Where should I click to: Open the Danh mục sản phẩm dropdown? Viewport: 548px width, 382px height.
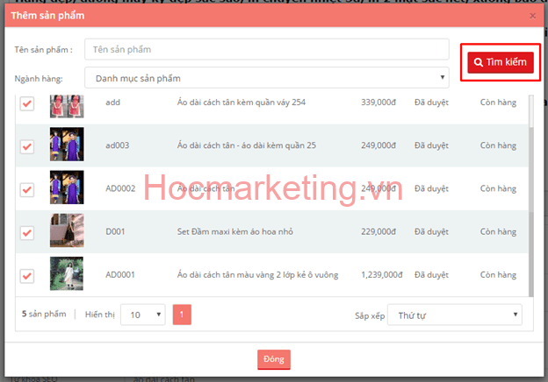click(266, 78)
